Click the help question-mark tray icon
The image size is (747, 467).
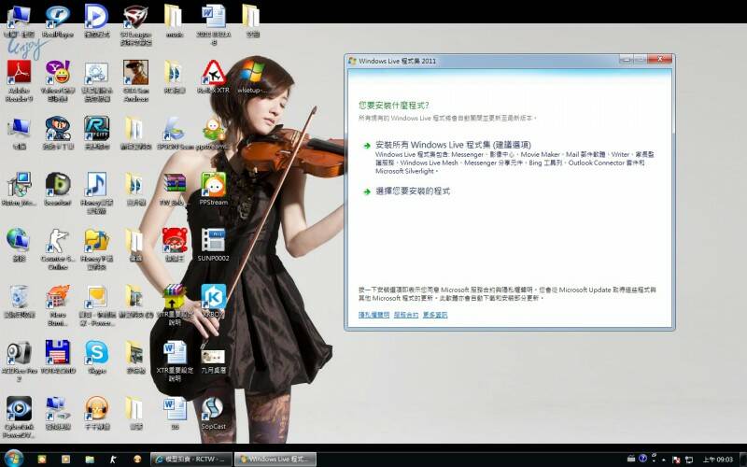[642, 459]
